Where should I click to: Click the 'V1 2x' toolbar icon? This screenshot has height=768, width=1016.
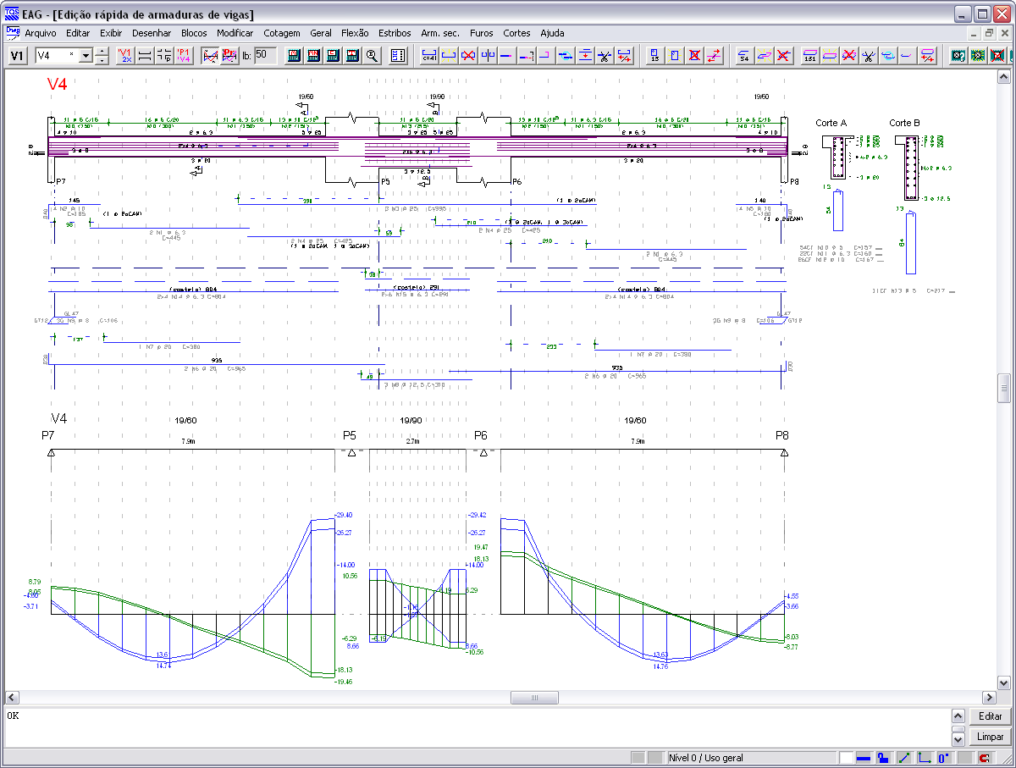coord(126,56)
